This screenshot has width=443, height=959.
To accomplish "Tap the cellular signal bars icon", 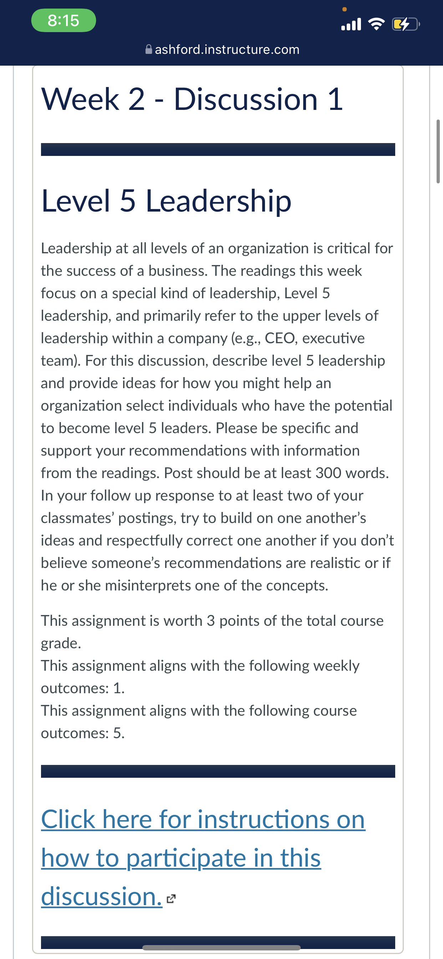I will coord(351,24).
